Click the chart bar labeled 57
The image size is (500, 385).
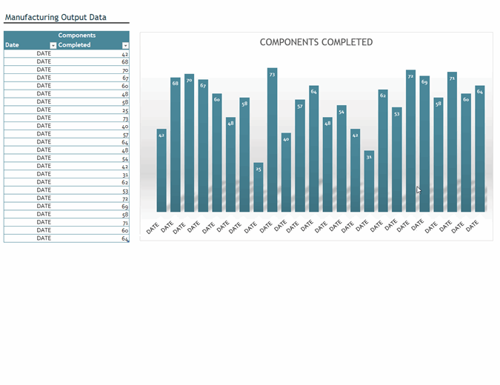click(300, 155)
